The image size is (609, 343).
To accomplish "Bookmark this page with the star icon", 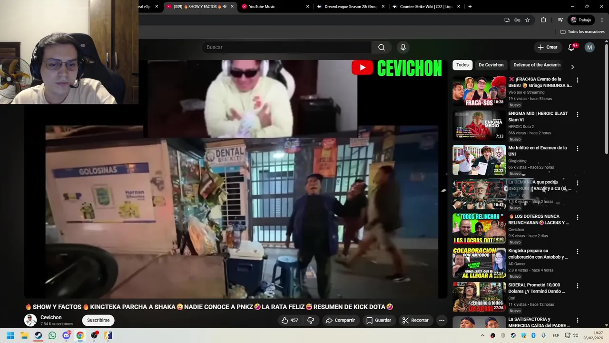I will (528, 20).
